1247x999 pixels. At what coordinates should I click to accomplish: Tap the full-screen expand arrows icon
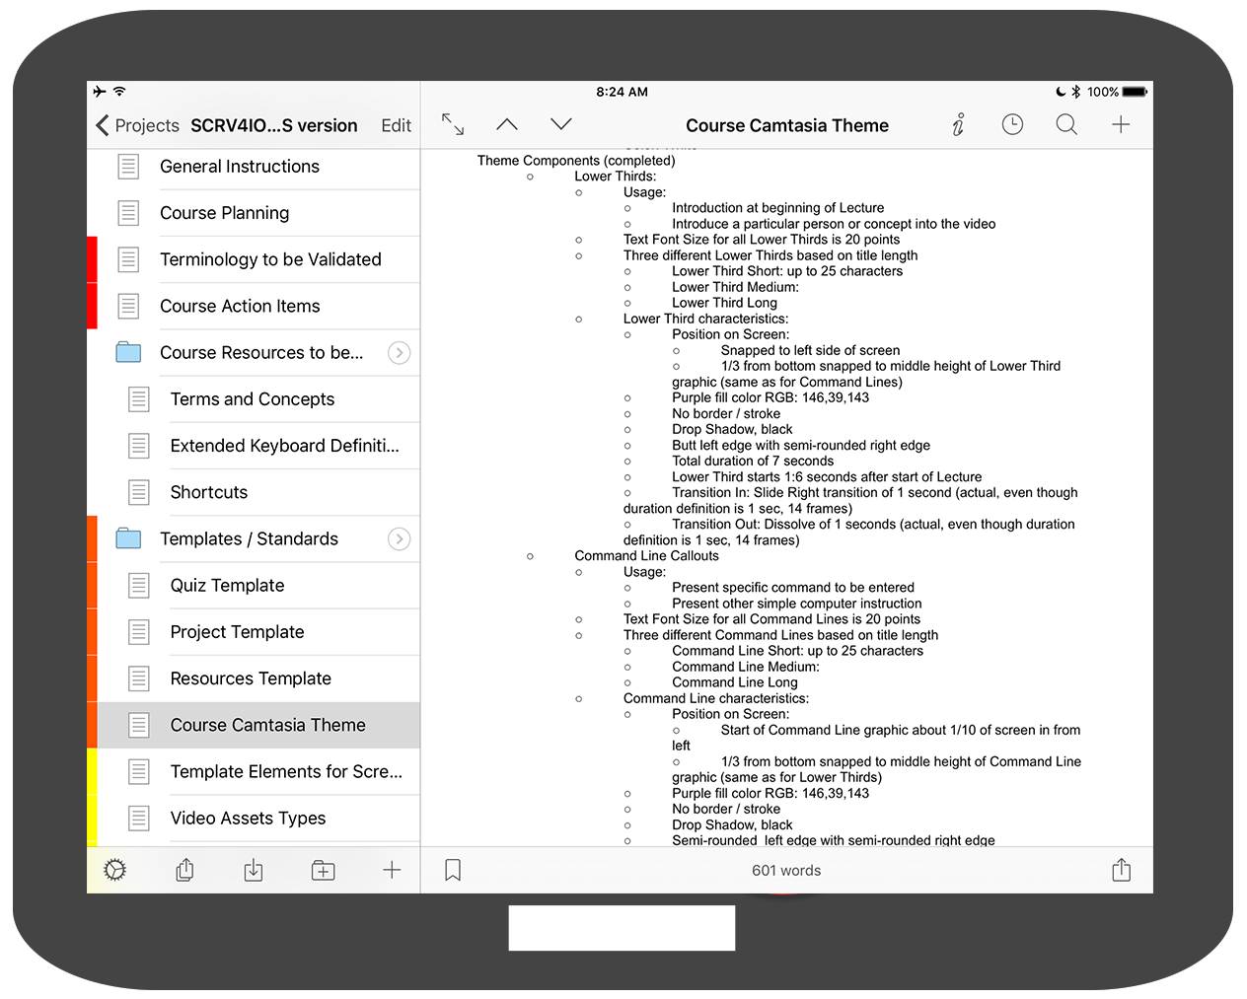pos(453,124)
